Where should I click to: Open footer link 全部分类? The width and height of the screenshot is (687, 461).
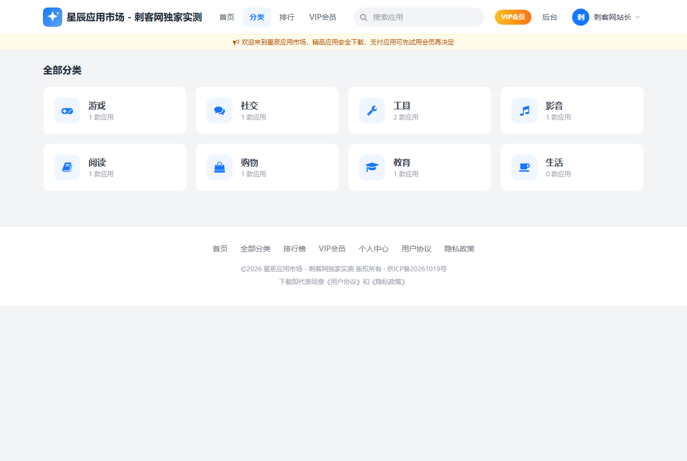(255, 249)
